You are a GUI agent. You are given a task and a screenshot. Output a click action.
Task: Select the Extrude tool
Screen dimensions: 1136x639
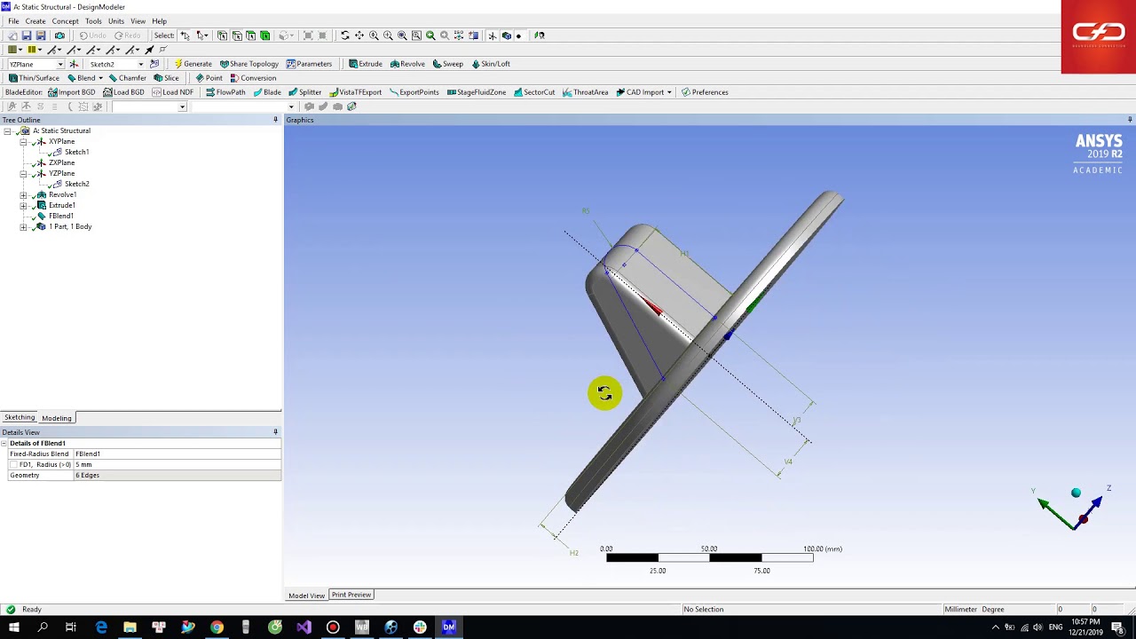click(x=365, y=64)
